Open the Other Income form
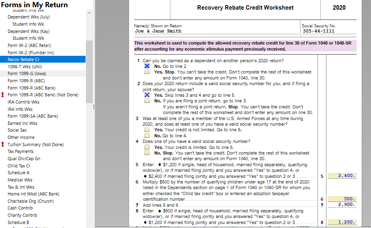Screen dimensions: 371x228 [x=21, y=137]
